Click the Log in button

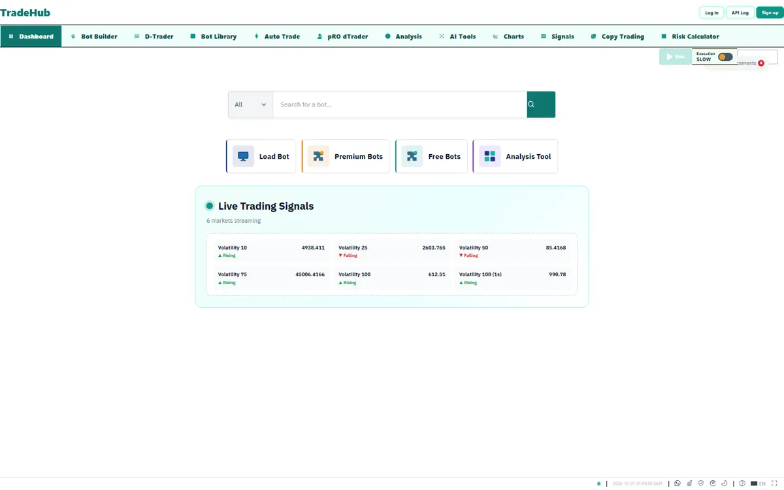[711, 12]
